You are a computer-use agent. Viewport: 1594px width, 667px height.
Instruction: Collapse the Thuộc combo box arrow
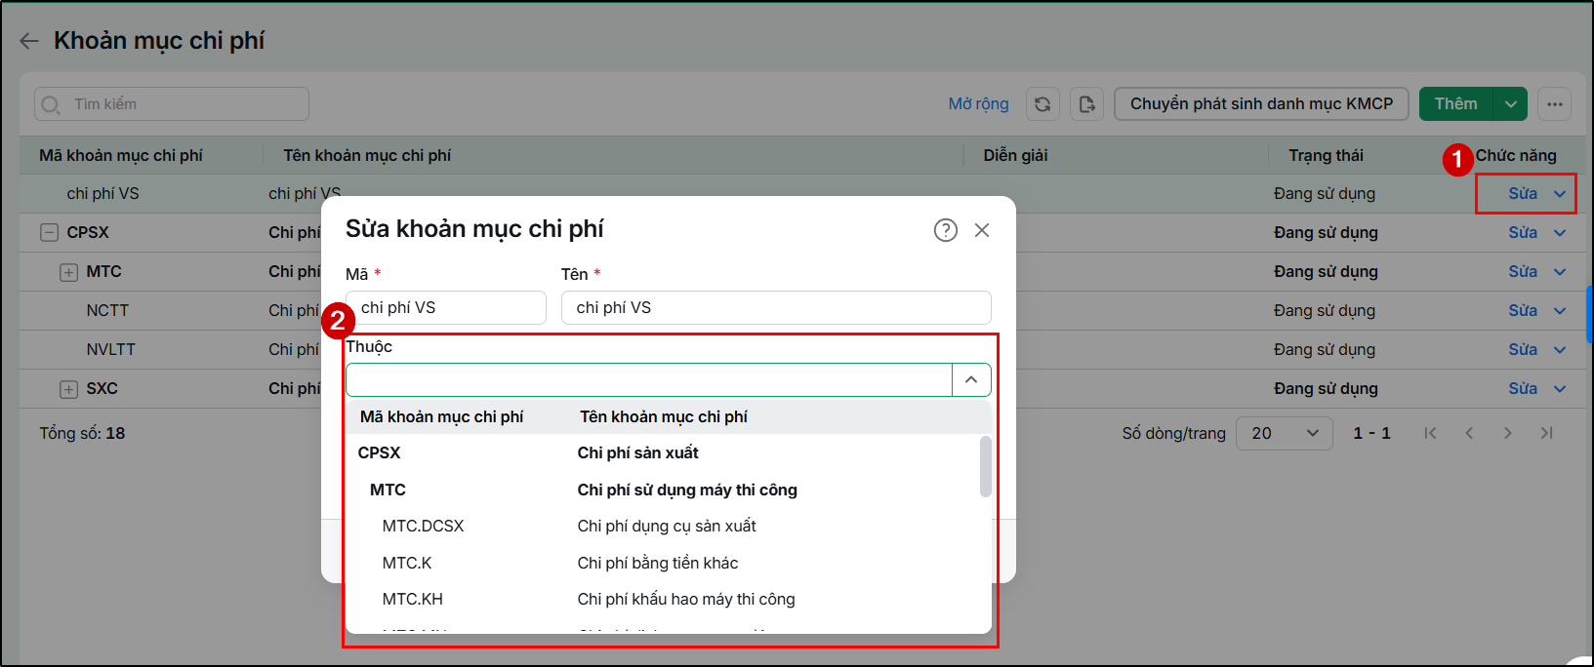point(971,379)
